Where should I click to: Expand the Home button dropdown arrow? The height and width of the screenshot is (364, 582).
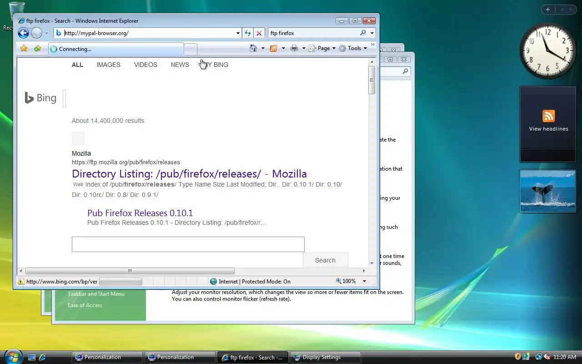263,48
